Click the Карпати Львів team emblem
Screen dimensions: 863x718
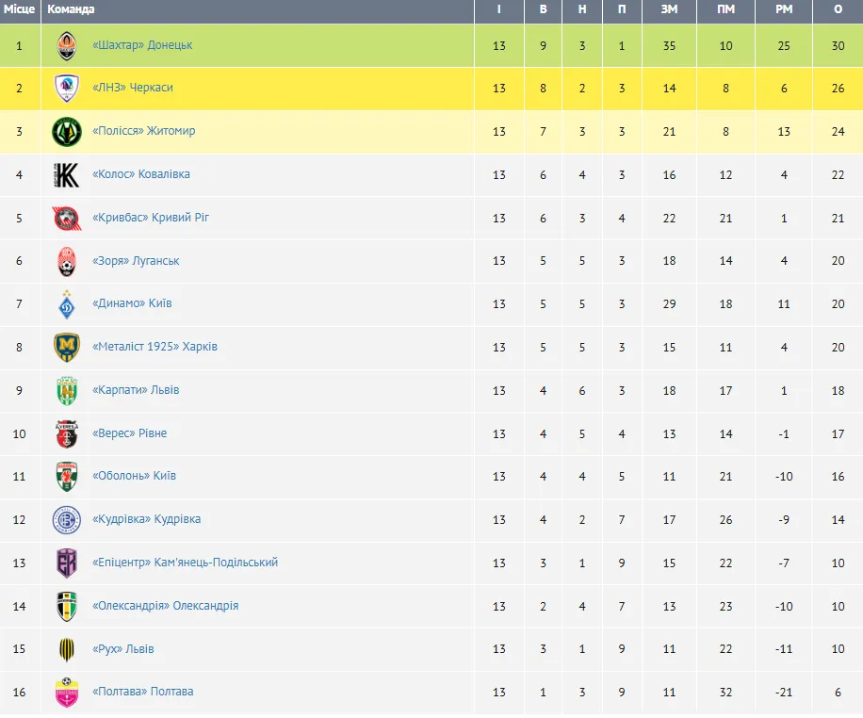(66, 391)
